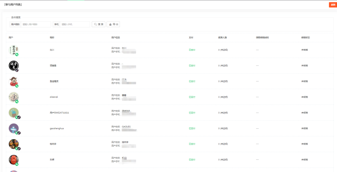Open the red-dressed cartoon girl avatar
The width and height of the screenshot is (337, 172).
click(14, 81)
